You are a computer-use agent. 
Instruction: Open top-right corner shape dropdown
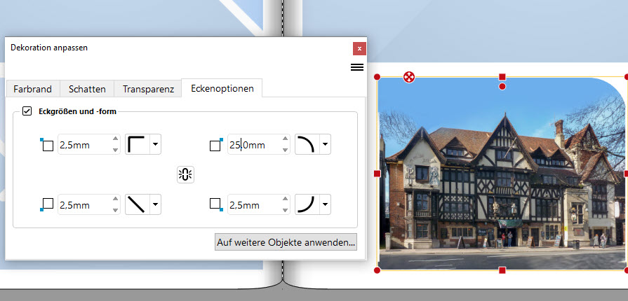click(x=325, y=144)
